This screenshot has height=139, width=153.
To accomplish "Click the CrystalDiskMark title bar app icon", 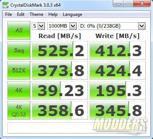I will [6, 5].
